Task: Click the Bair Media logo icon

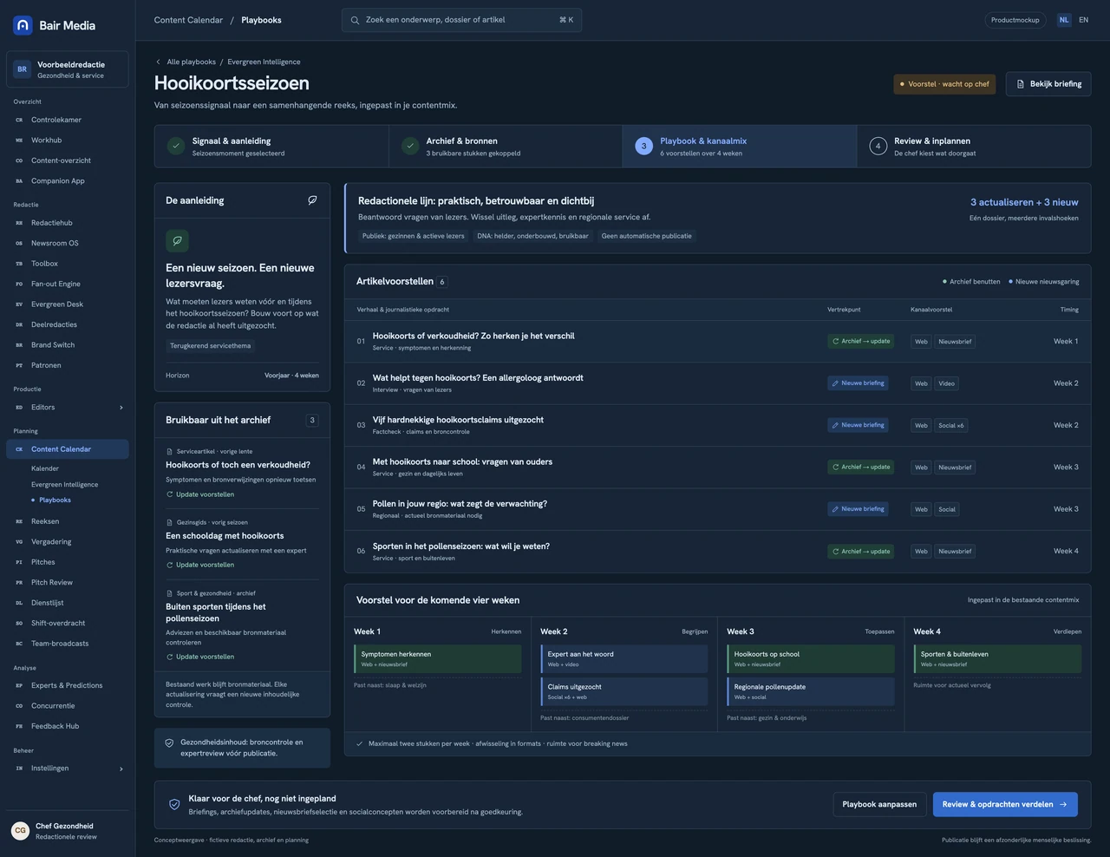Action: point(23,25)
